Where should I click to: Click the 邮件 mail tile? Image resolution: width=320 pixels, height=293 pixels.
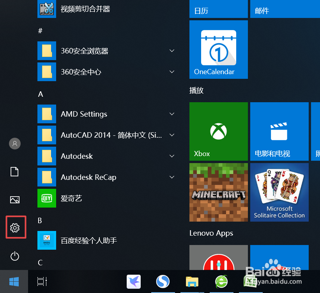pyautogui.click(x=285, y=9)
